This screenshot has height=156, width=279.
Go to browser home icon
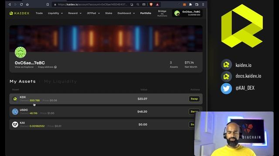tap(27, 5)
